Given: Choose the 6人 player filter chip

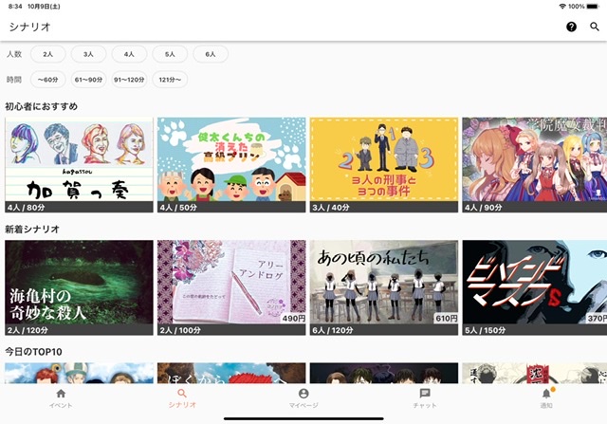Looking at the screenshot, I should point(211,54).
